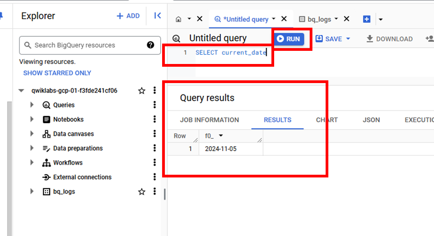434x236 pixels.
Task: Open the CHART tab
Action: tap(327, 120)
